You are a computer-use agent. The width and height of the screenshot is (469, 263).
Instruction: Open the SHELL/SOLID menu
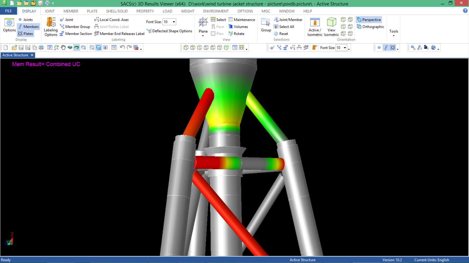point(116,11)
